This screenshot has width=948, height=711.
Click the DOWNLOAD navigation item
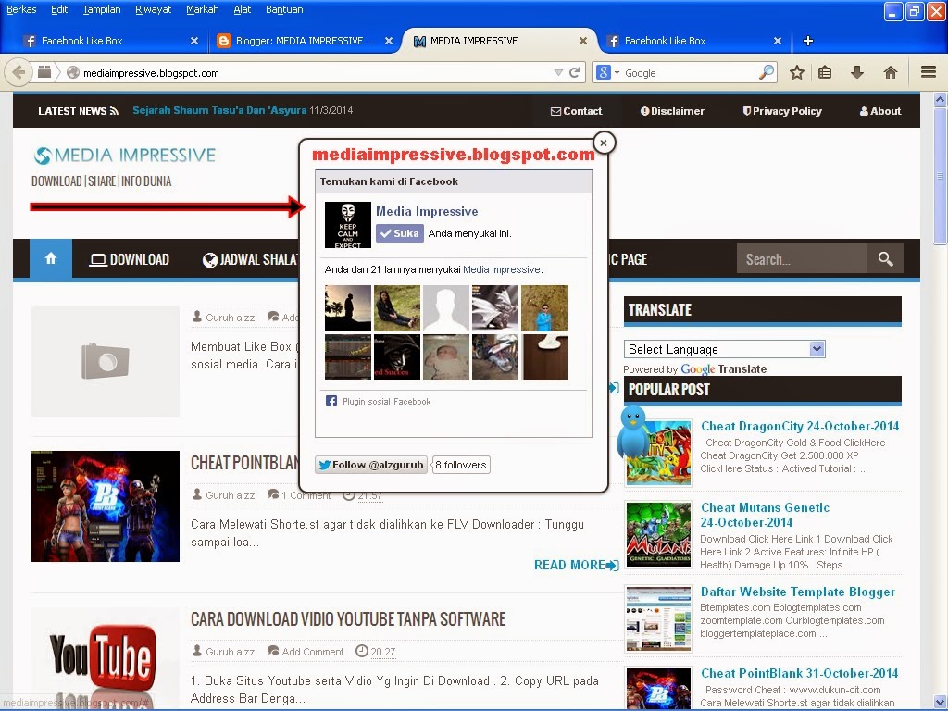130,259
